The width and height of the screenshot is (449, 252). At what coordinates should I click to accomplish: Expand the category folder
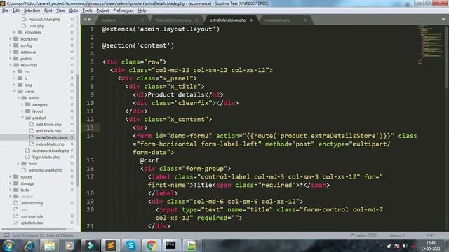22,104
